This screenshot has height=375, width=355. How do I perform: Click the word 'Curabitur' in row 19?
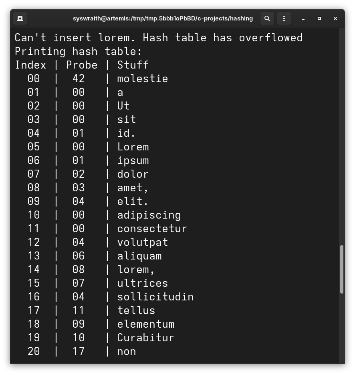[x=145, y=338]
